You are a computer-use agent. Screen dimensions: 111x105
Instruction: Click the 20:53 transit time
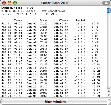point(44,96)
